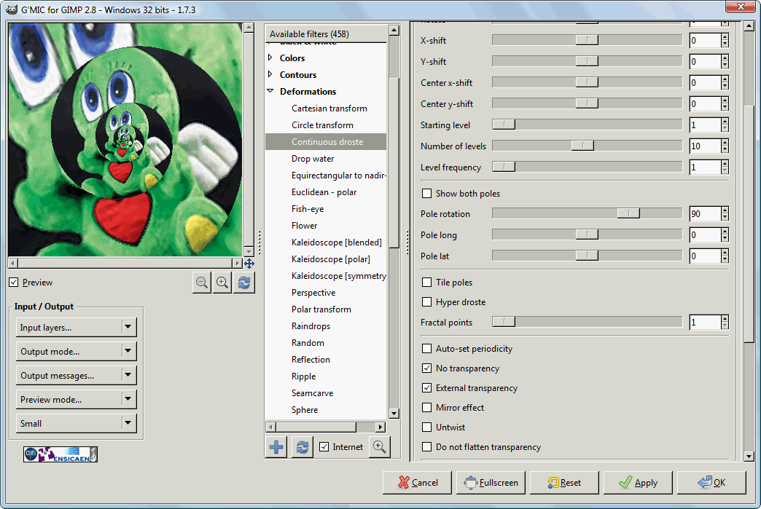This screenshot has width=761, height=509.
Task: Click the search filters magnifier icon
Action: [x=380, y=447]
